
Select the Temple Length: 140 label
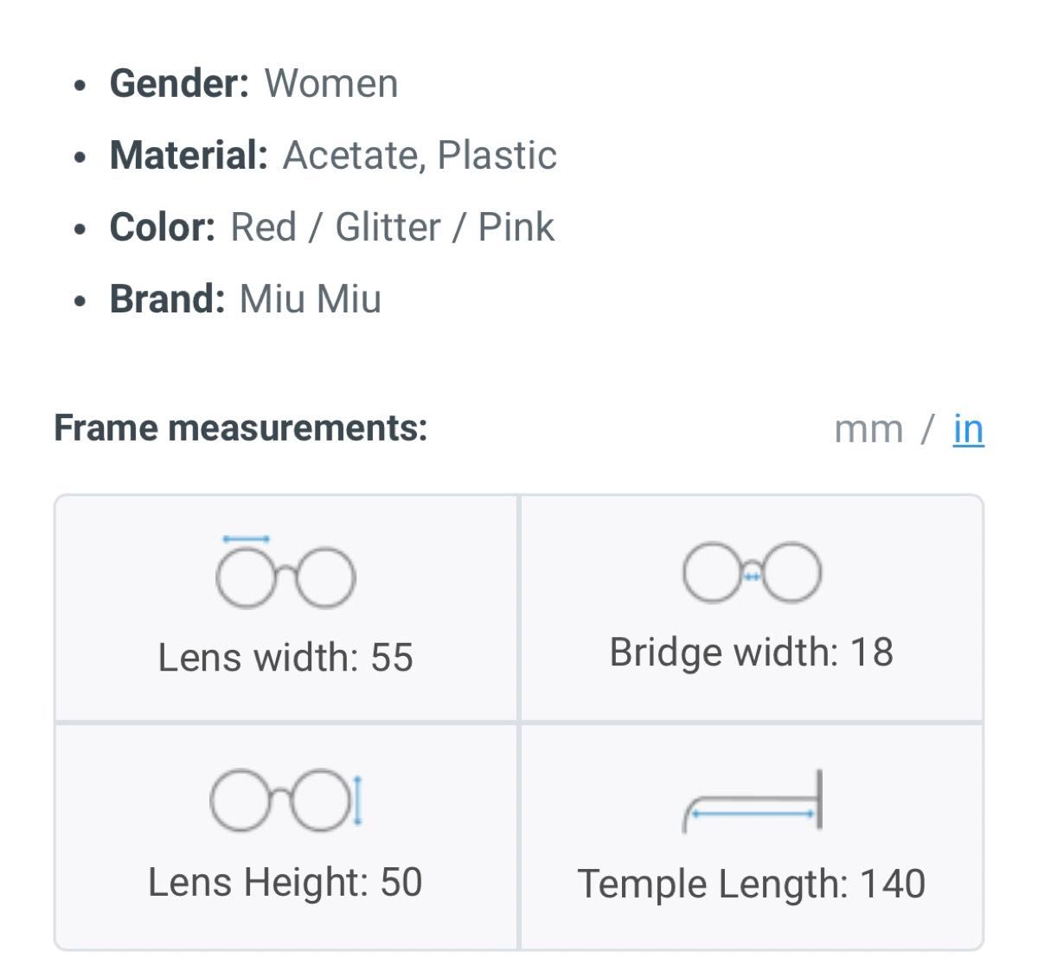pos(751,885)
